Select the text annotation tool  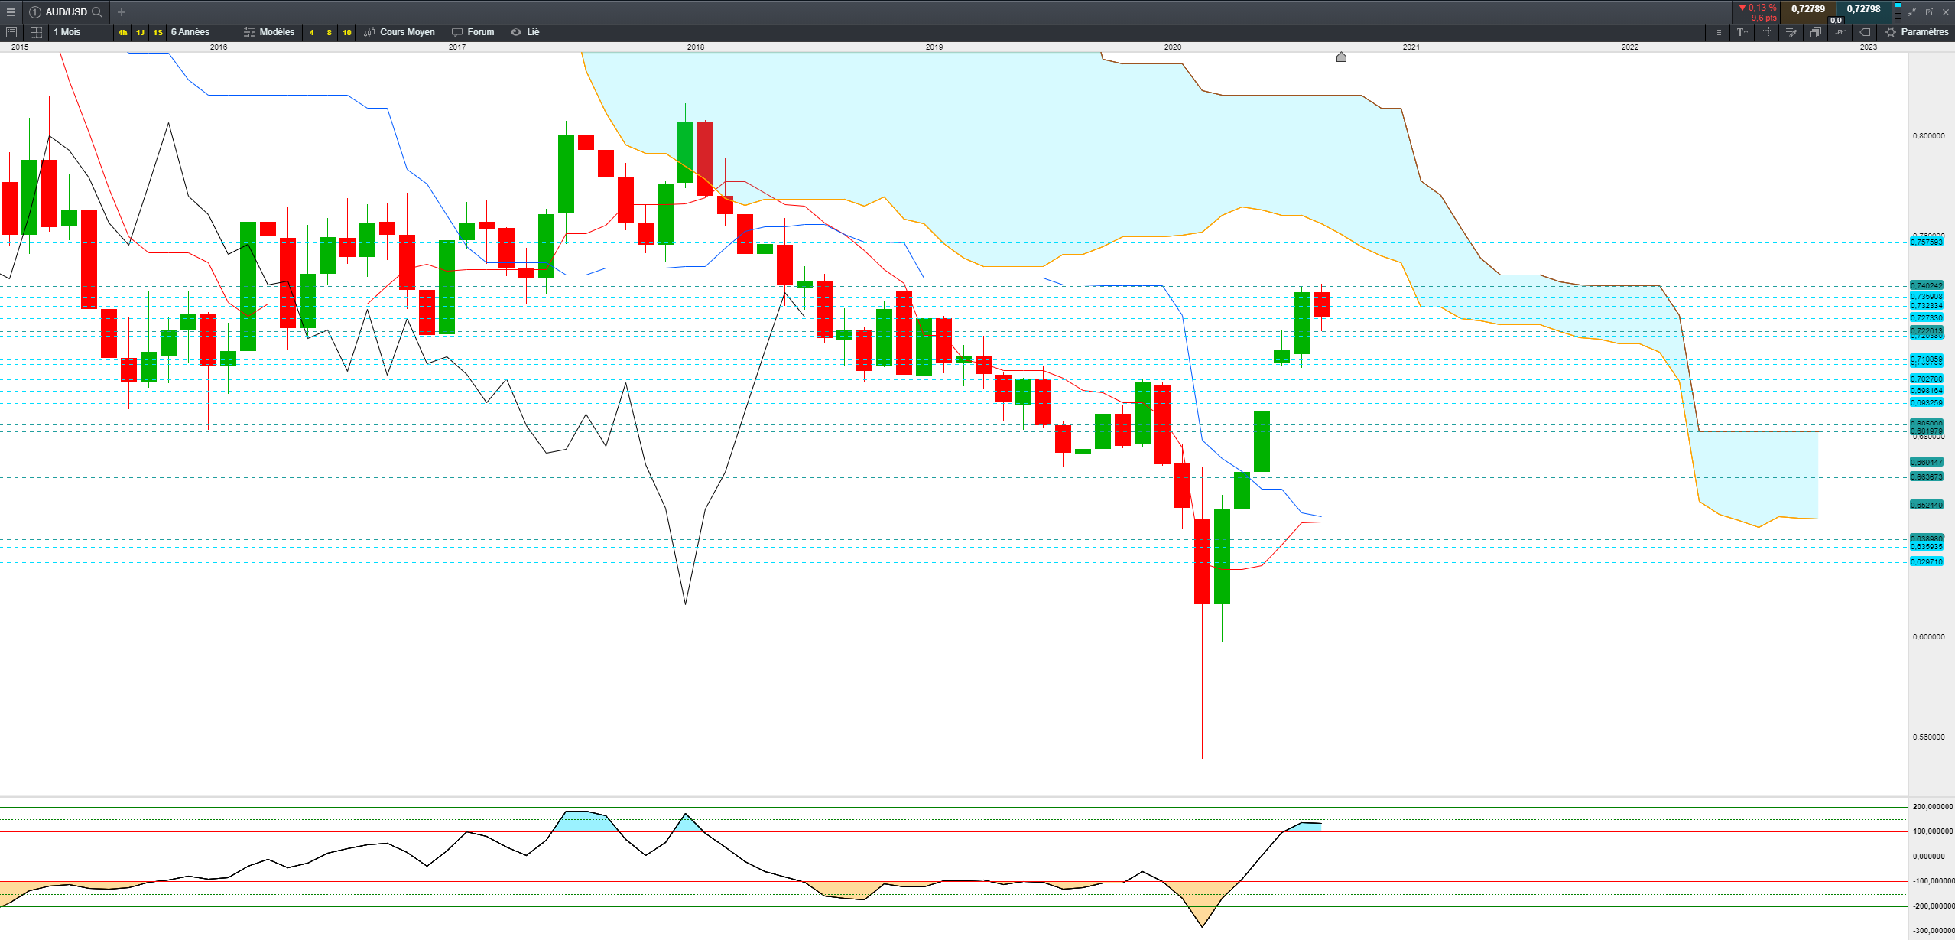(x=1742, y=32)
